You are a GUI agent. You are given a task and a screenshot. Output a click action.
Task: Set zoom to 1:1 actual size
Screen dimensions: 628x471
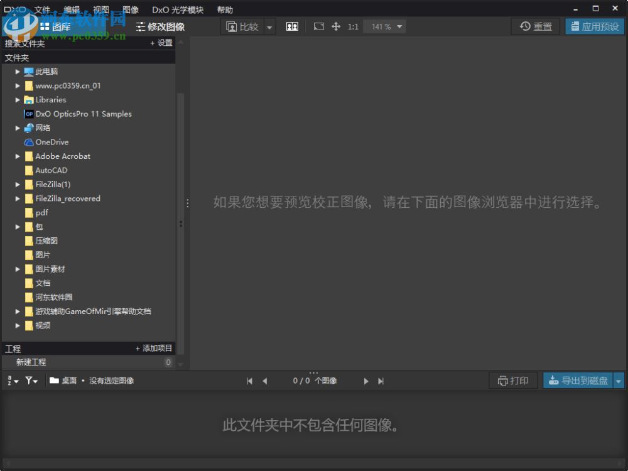coord(353,26)
